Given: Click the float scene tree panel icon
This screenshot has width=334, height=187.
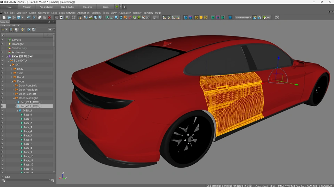Looking at the screenshot, I should [49, 22].
